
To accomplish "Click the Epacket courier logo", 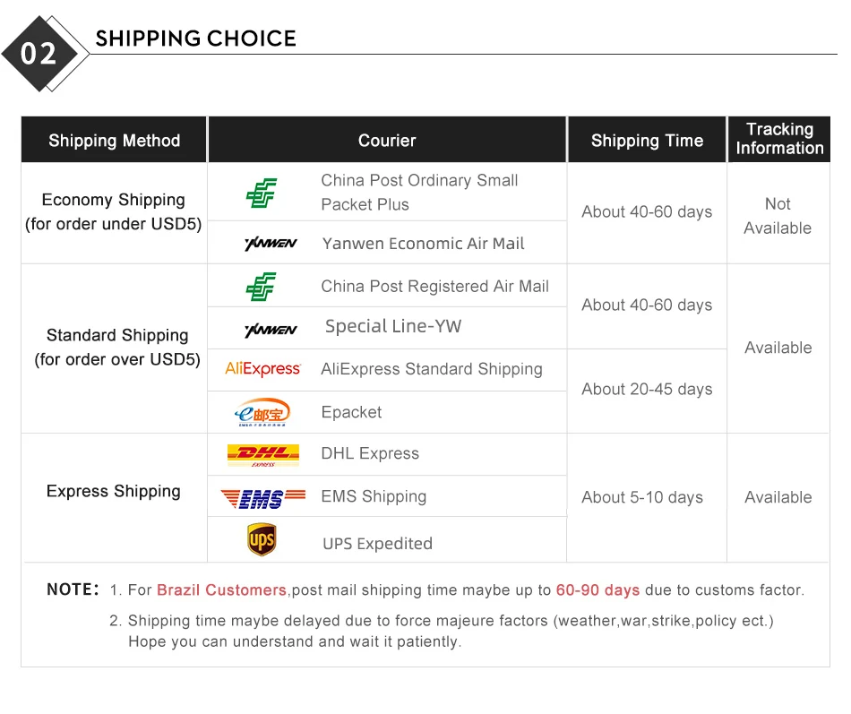I will tap(262, 412).
